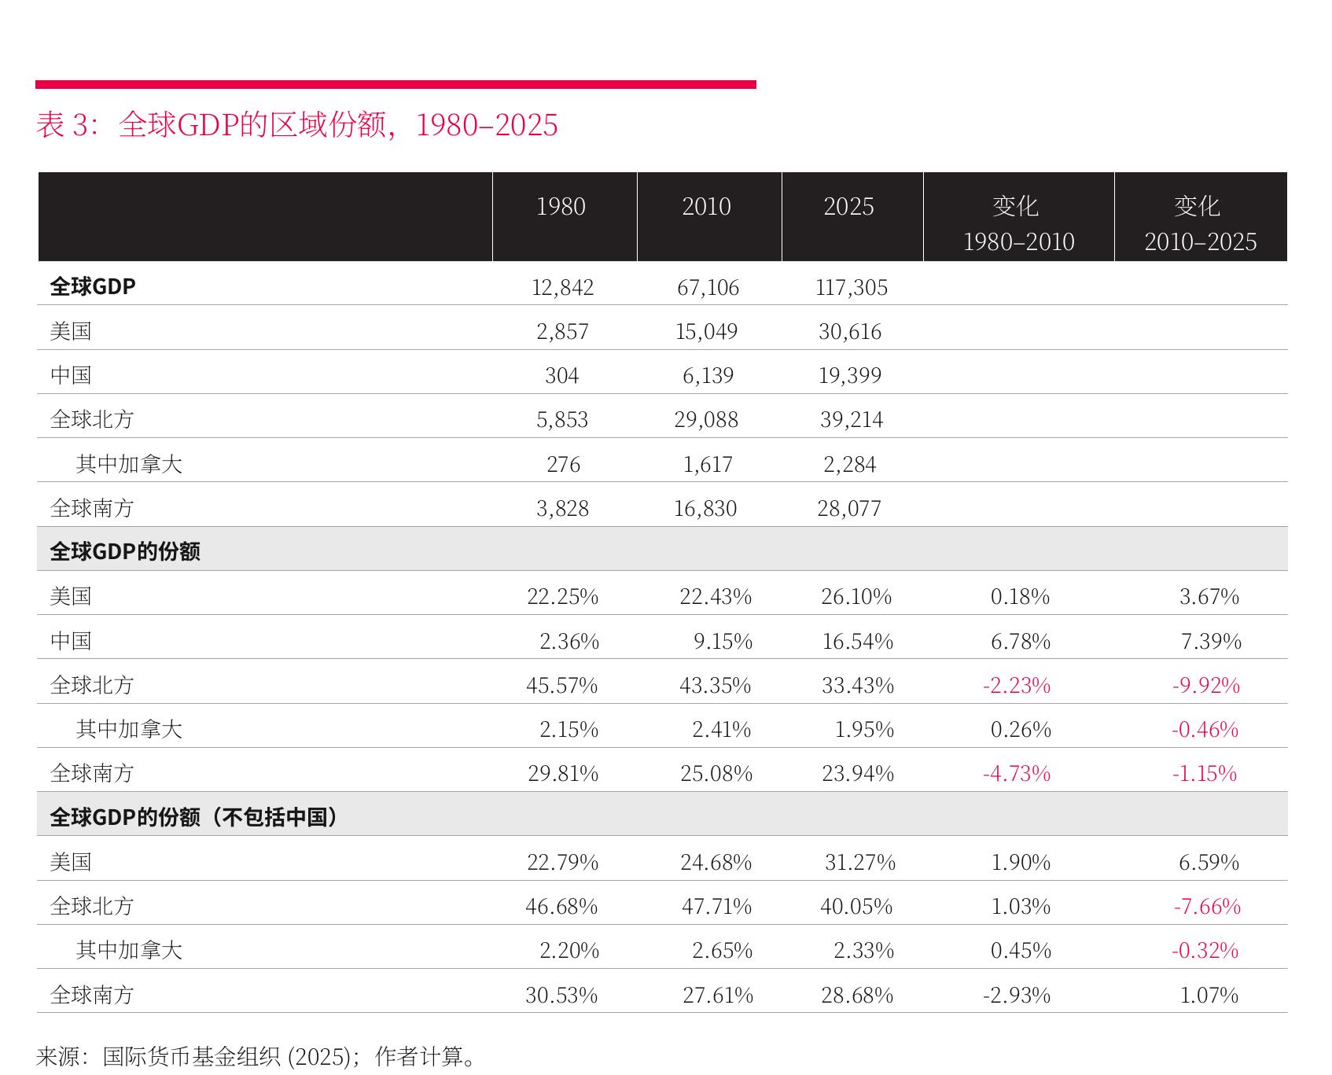
Task: Select global GDP value 117,305
Action: 852,288
